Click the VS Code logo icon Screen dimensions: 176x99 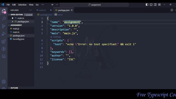2,5
